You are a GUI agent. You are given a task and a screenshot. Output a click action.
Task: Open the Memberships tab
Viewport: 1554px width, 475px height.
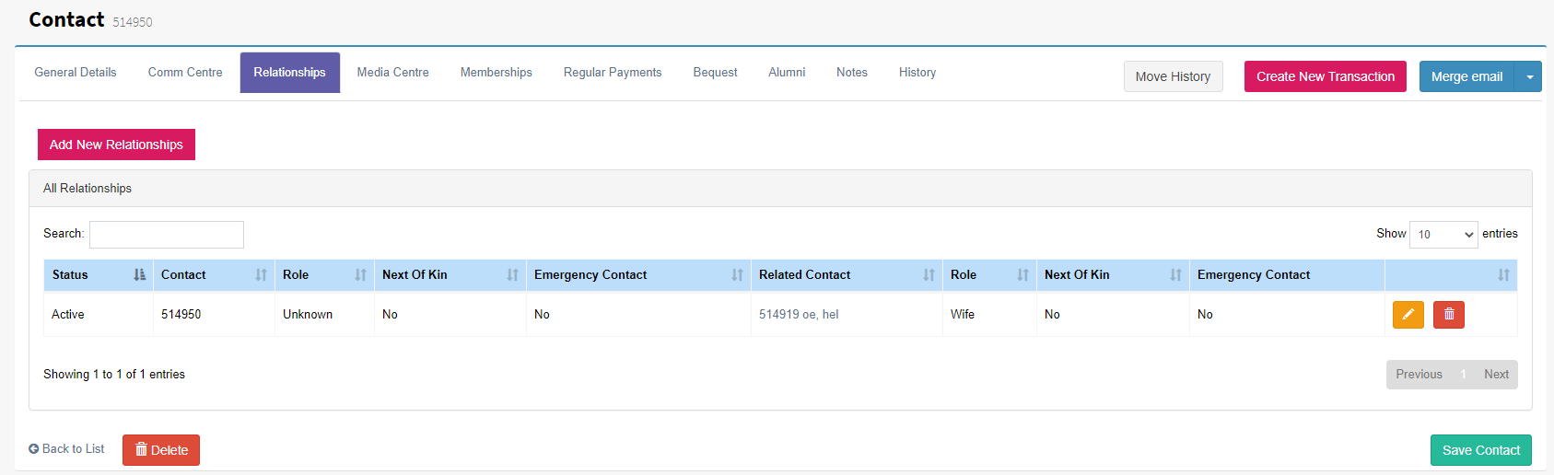497,73
